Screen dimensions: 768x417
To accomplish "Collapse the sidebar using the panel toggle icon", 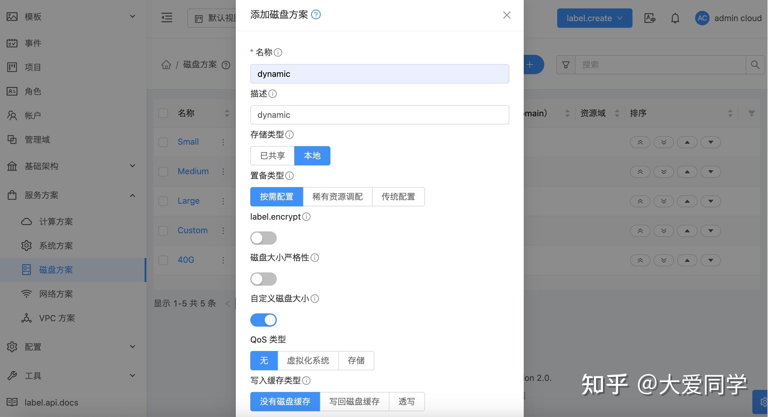I will pyautogui.click(x=167, y=18).
